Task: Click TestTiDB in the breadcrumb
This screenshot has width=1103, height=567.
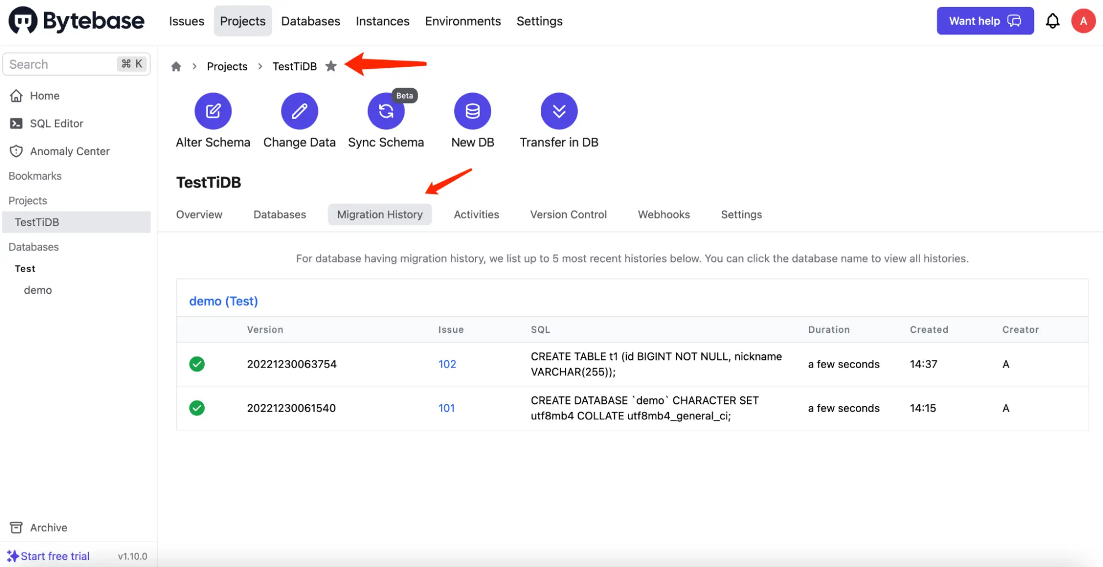Action: click(x=295, y=66)
